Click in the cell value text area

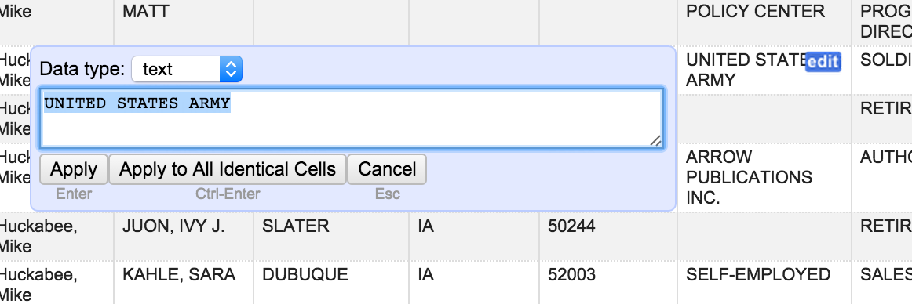[x=352, y=118]
